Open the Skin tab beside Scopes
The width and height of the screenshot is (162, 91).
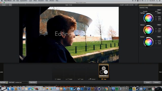(x=10, y=5)
